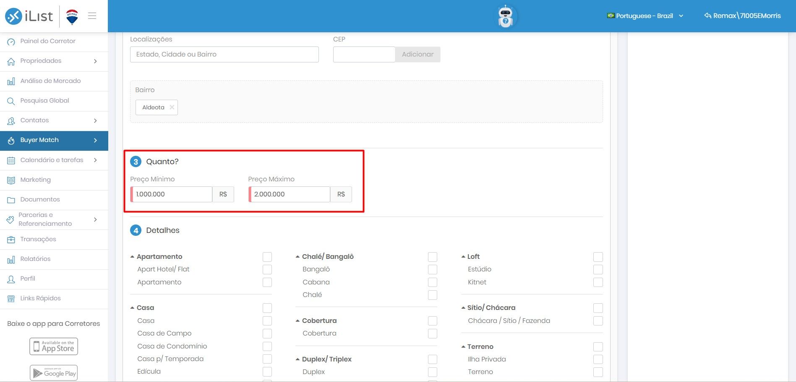Click the Brazil flag icon

(611, 16)
